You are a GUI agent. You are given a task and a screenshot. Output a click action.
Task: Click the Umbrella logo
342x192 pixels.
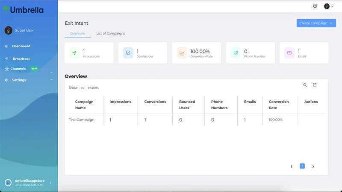point(23,10)
